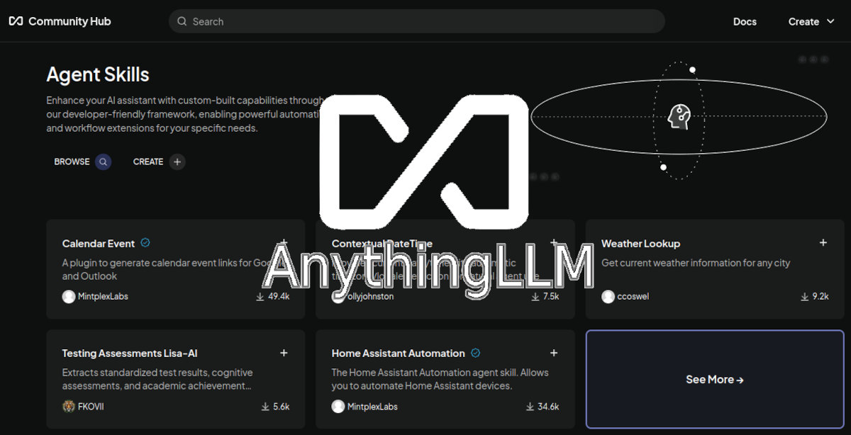
Task: Click Testing Assessments description text
Action: tap(157, 379)
